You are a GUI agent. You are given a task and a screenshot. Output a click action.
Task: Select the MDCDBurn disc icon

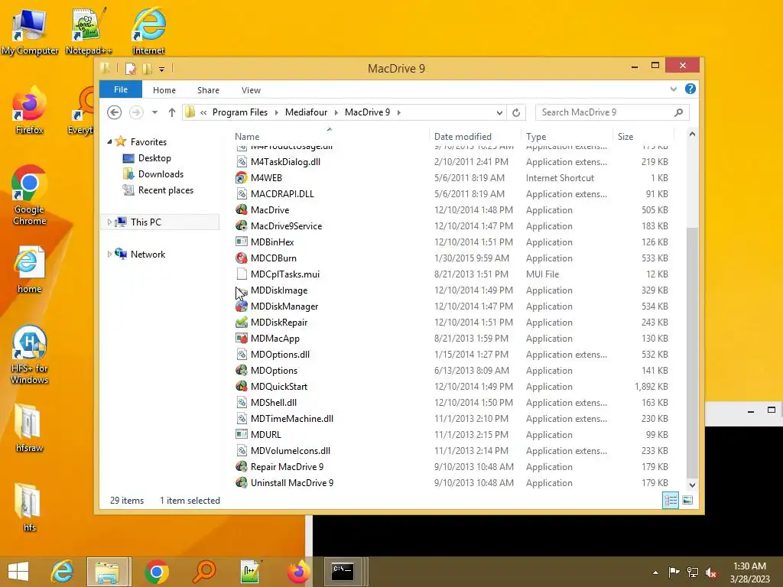click(x=241, y=258)
